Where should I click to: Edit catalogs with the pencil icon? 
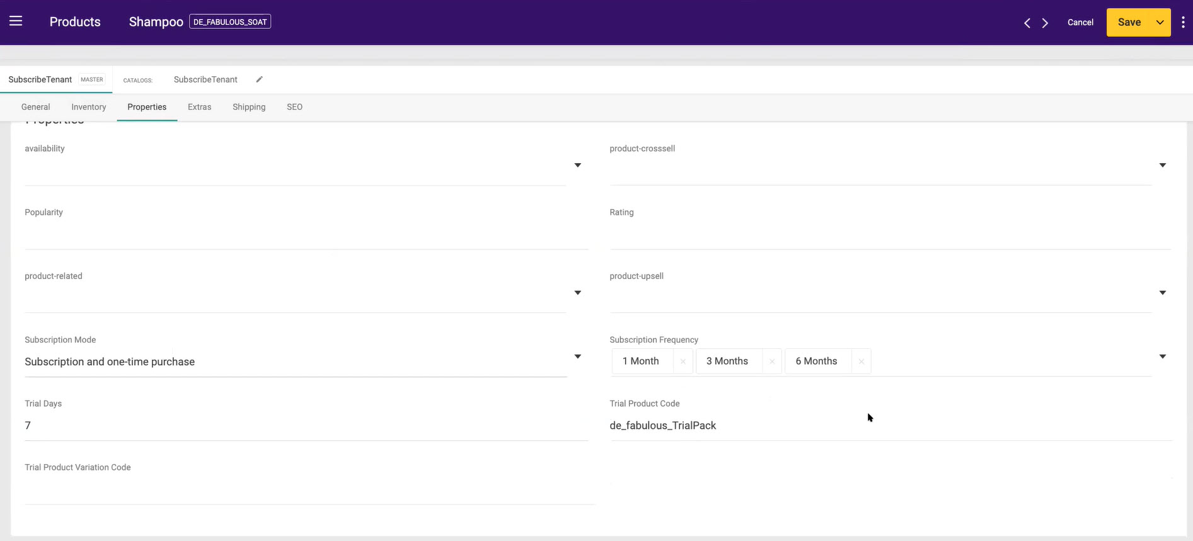click(259, 79)
